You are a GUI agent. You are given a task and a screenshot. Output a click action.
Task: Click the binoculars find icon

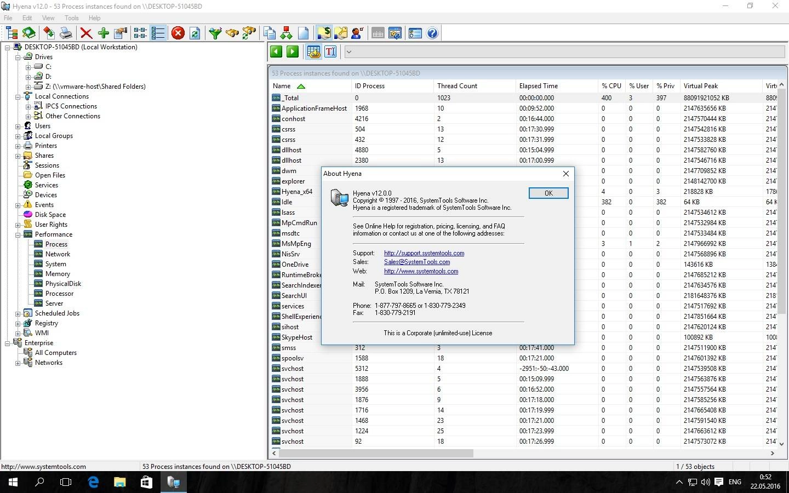(x=232, y=33)
